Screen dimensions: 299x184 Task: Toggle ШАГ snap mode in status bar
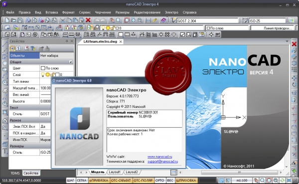pos(71,180)
